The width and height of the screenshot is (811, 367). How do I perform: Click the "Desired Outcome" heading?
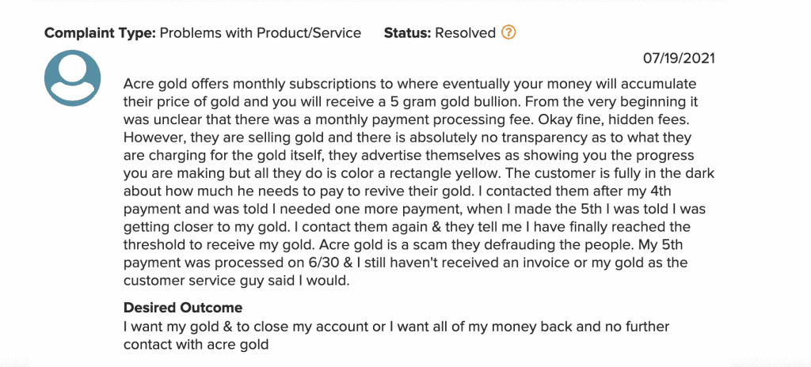(x=183, y=308)
